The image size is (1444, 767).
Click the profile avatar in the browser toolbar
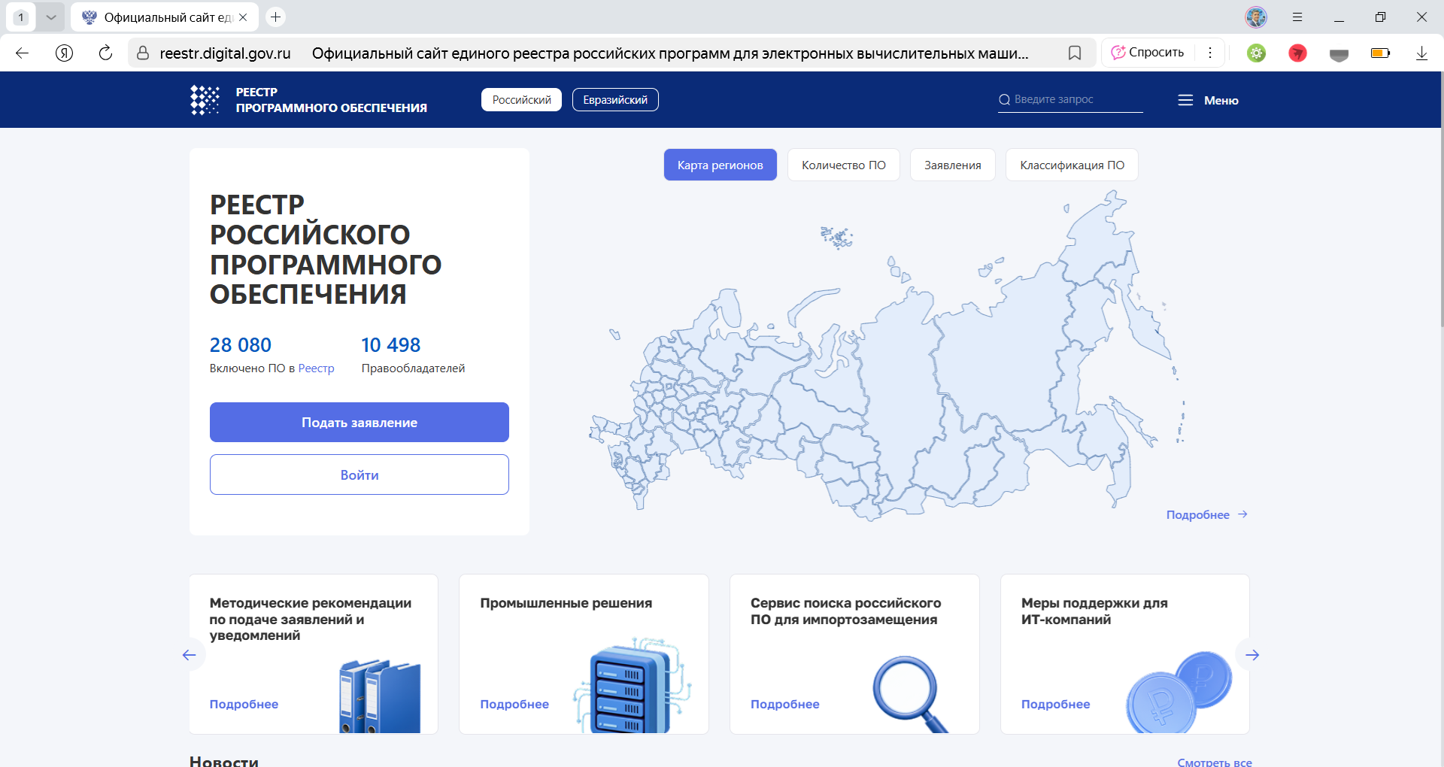pyautogui.click(x=1256, y=17)
